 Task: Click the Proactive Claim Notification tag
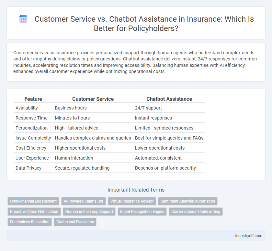34,212
